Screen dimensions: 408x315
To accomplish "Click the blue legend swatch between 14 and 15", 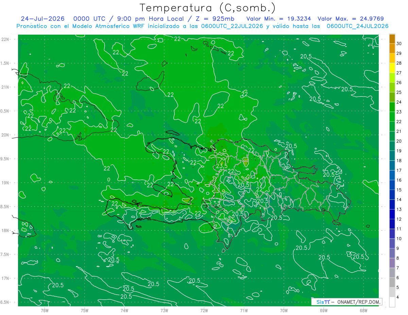I will coord(392,194).
